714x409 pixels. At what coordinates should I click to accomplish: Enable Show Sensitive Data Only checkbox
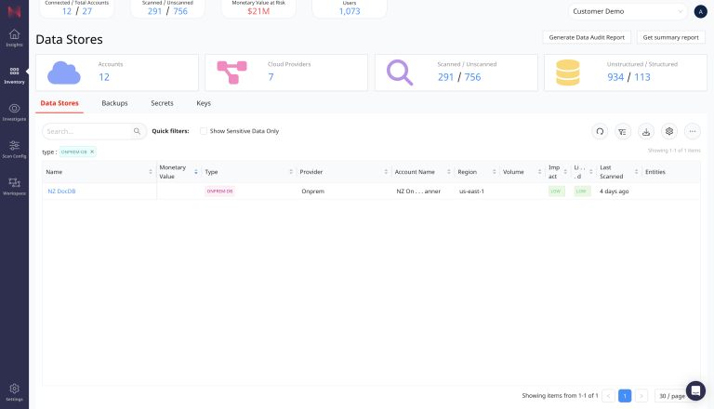(x=204, y=131)
